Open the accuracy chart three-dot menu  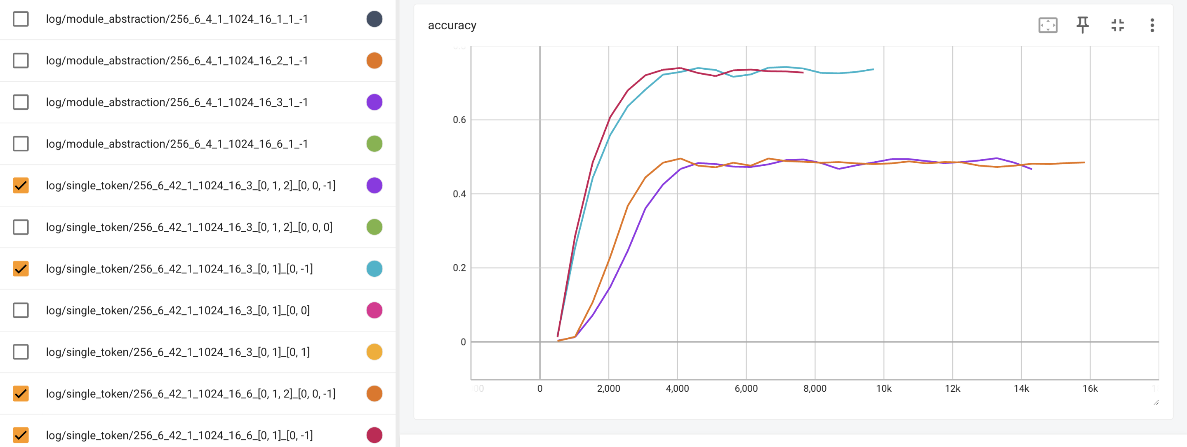tap(1152, 25)
